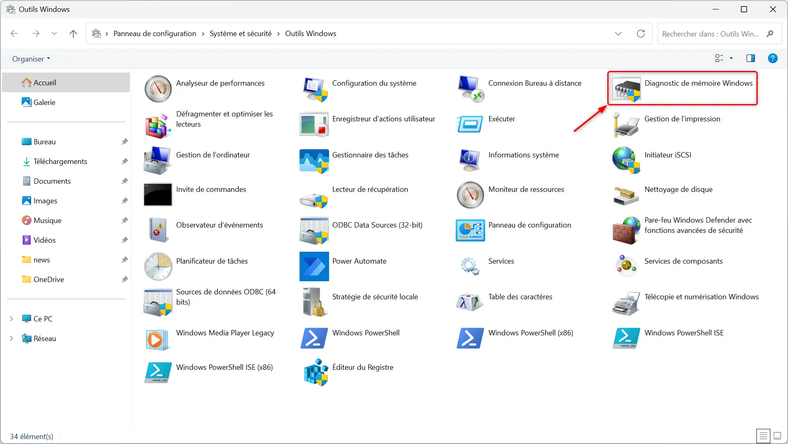Select ODBC Data Sources (32-bit) icon

pyautogui.click(x=314, y=230)
